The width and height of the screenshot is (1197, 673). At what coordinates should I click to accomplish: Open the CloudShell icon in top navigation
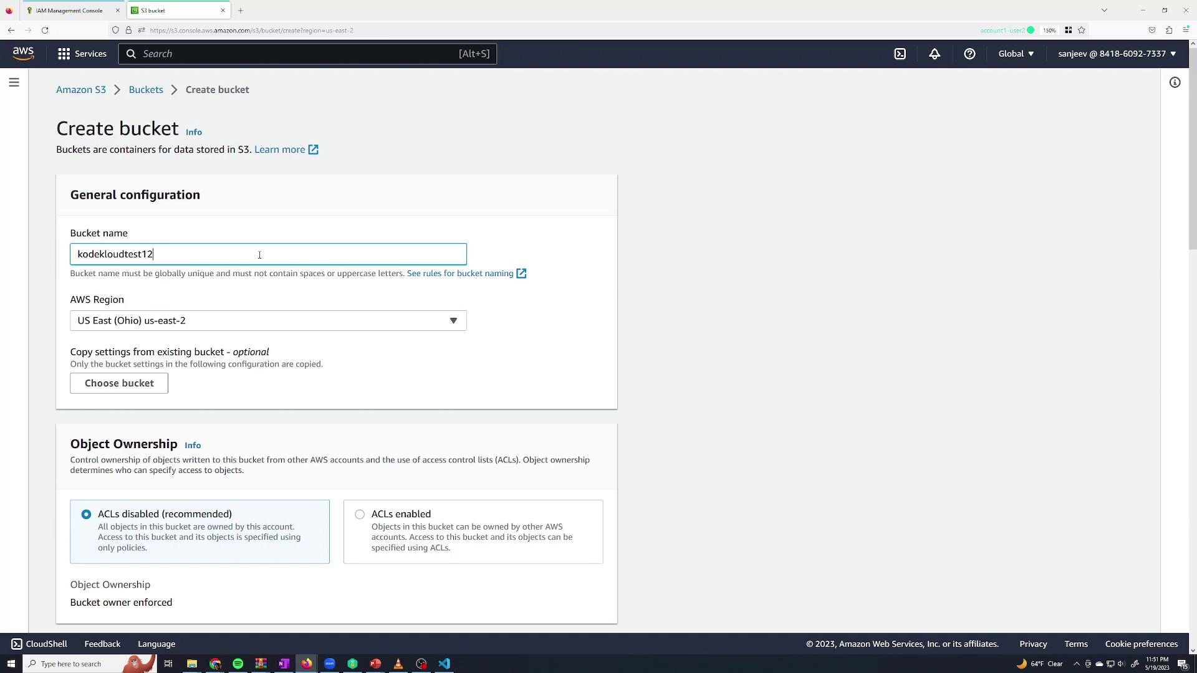tap(900, 54)
